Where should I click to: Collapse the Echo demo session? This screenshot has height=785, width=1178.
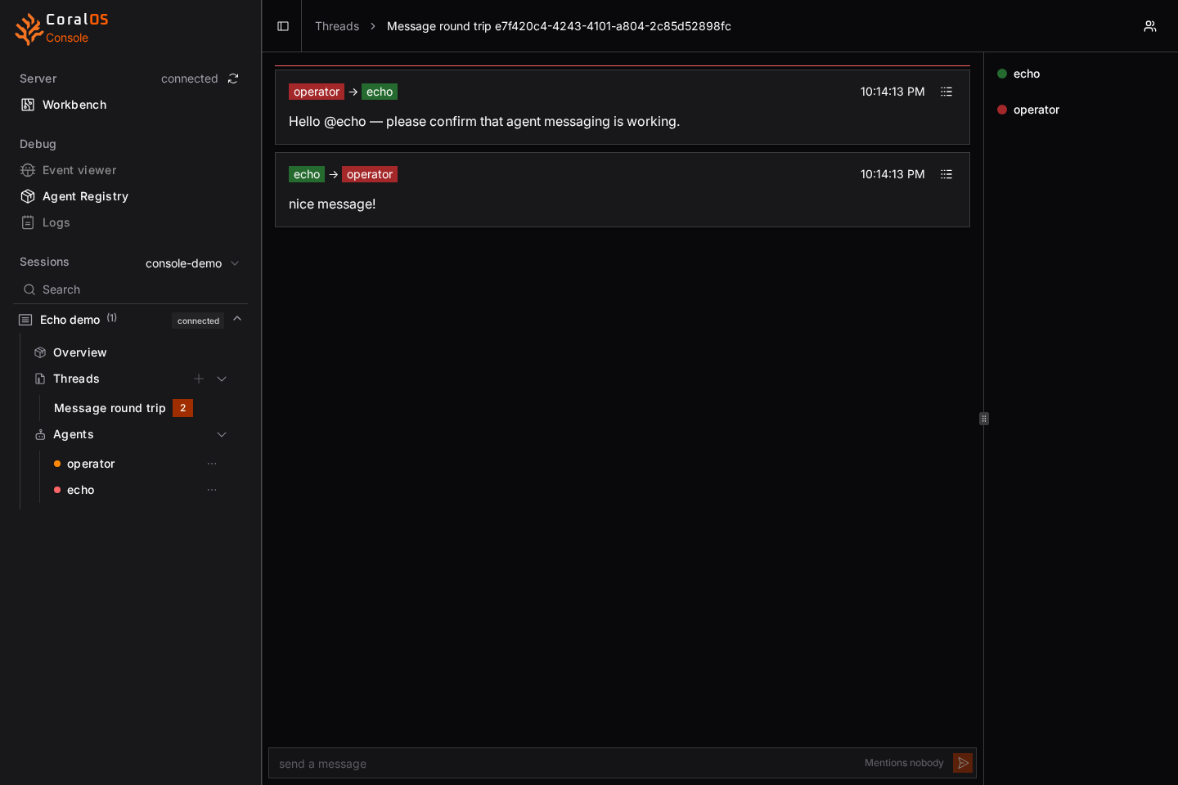click(x=237, y=319)
